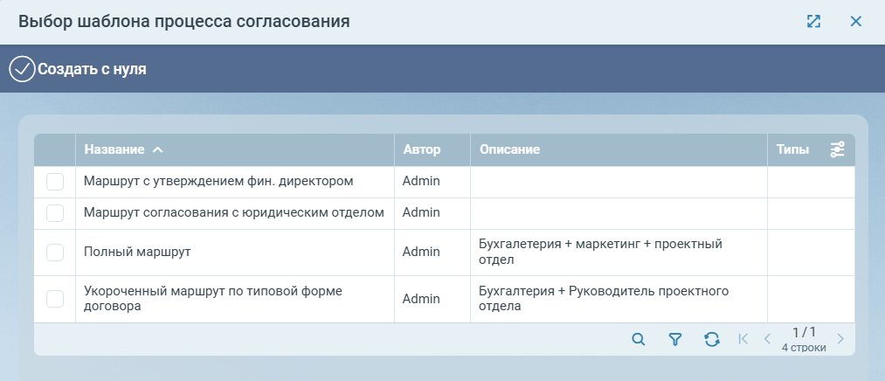Sort by the Автор column header
Screen dimensions: 885x381
[x=422, y=149]
